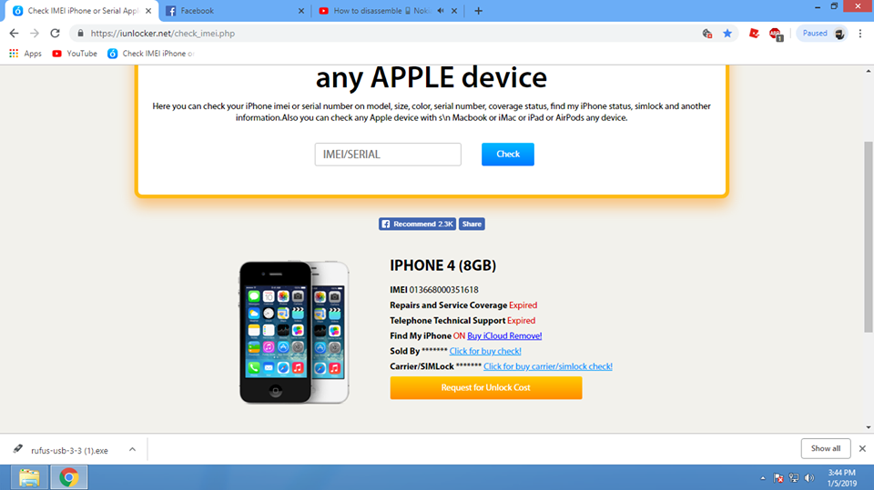Click the iPhone 4 product image
The width and height of the screenshot is (874, 490).
294,333
